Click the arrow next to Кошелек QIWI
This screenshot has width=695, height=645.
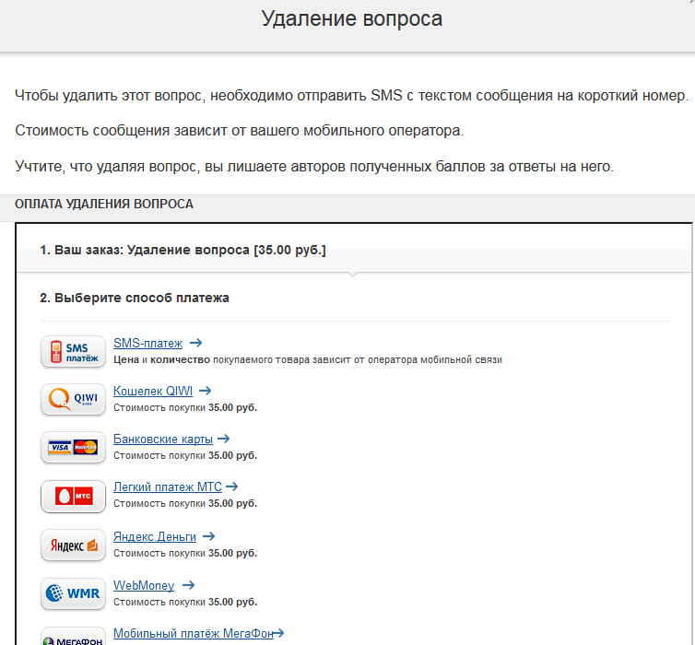point(205,391)
